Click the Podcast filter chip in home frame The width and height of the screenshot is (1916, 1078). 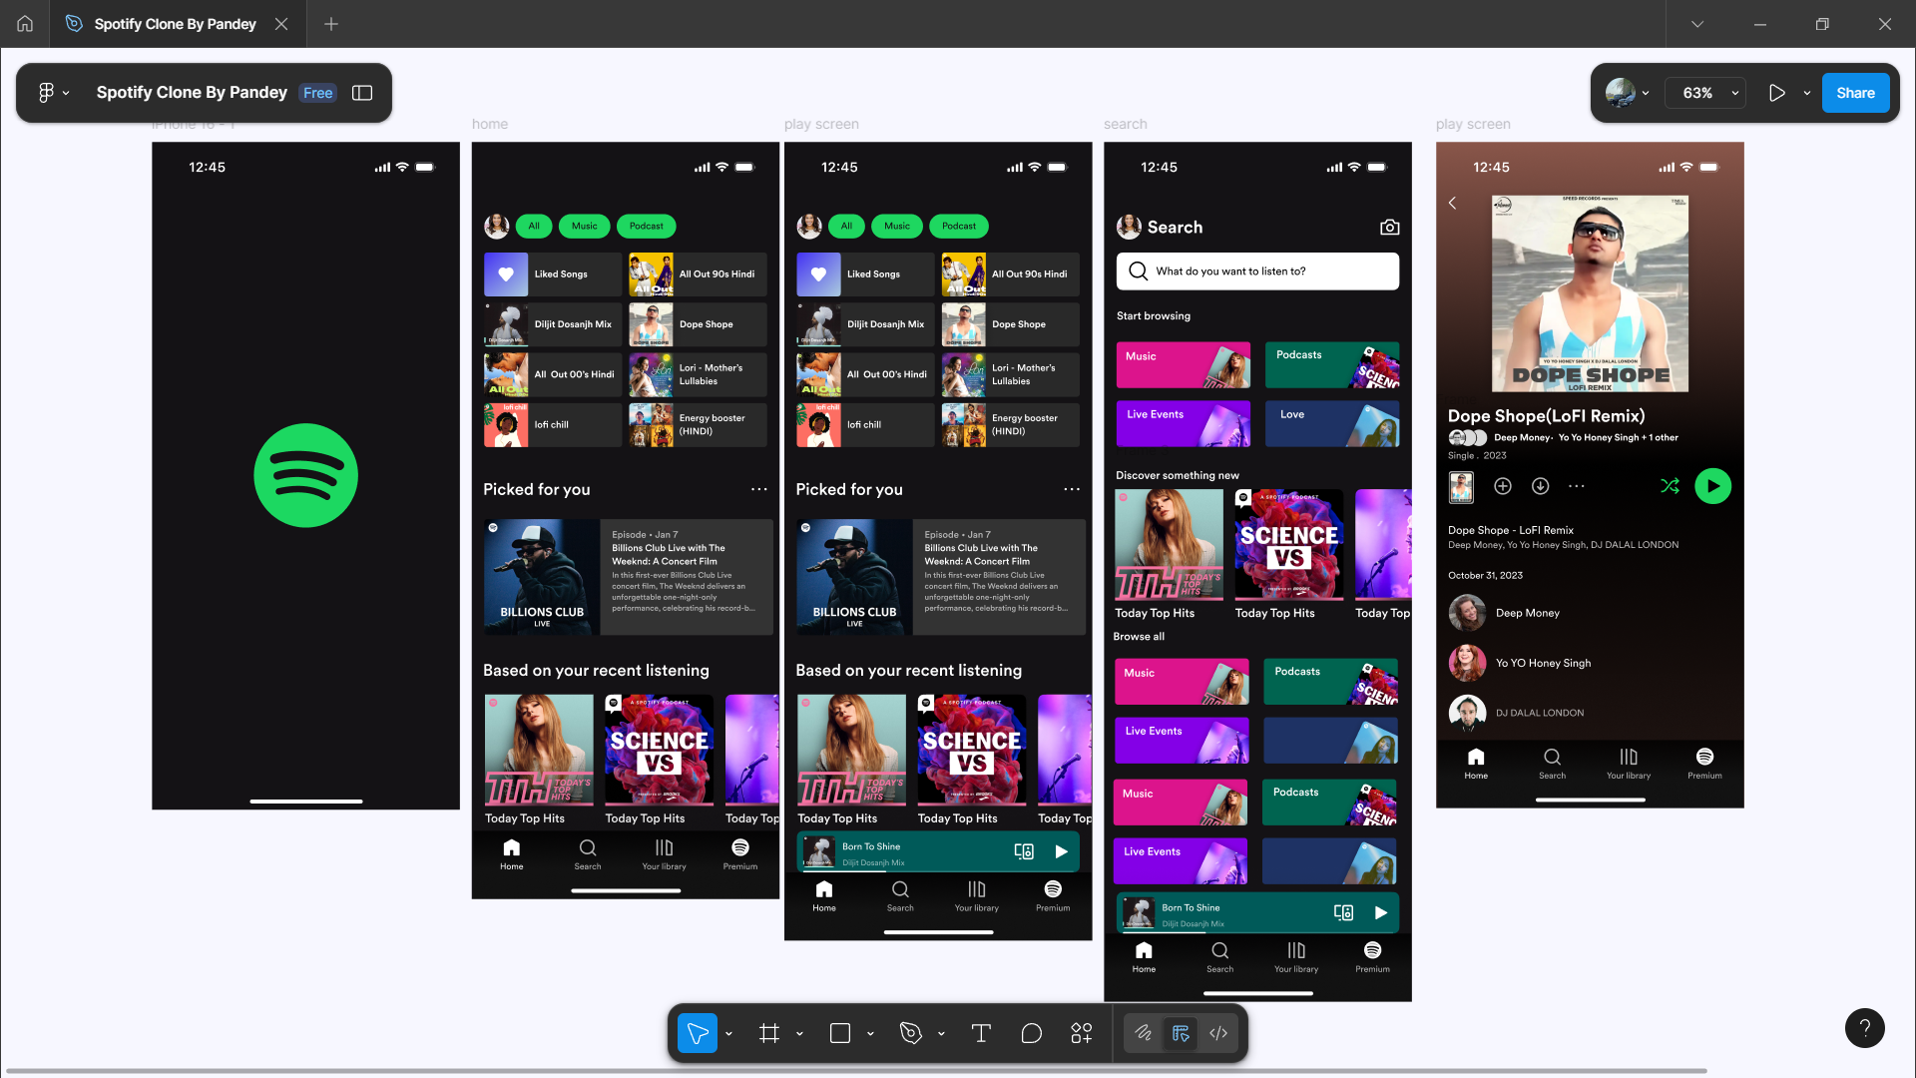(x=647, y=226)
